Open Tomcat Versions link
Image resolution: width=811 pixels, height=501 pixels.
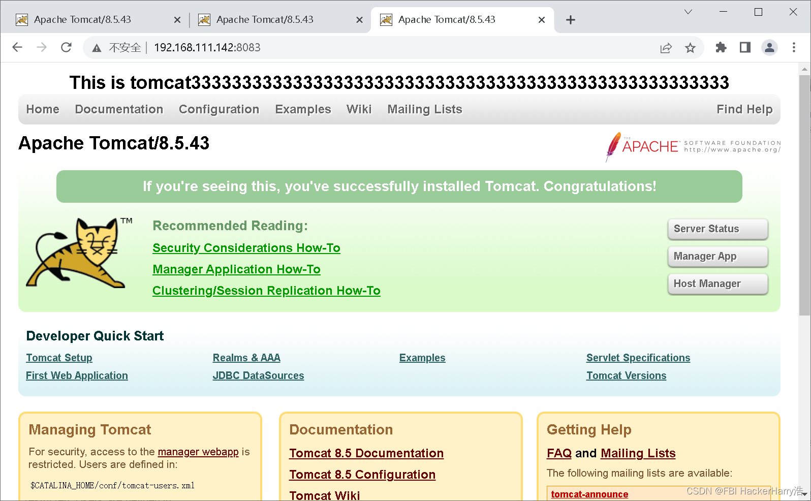[626, 375]
